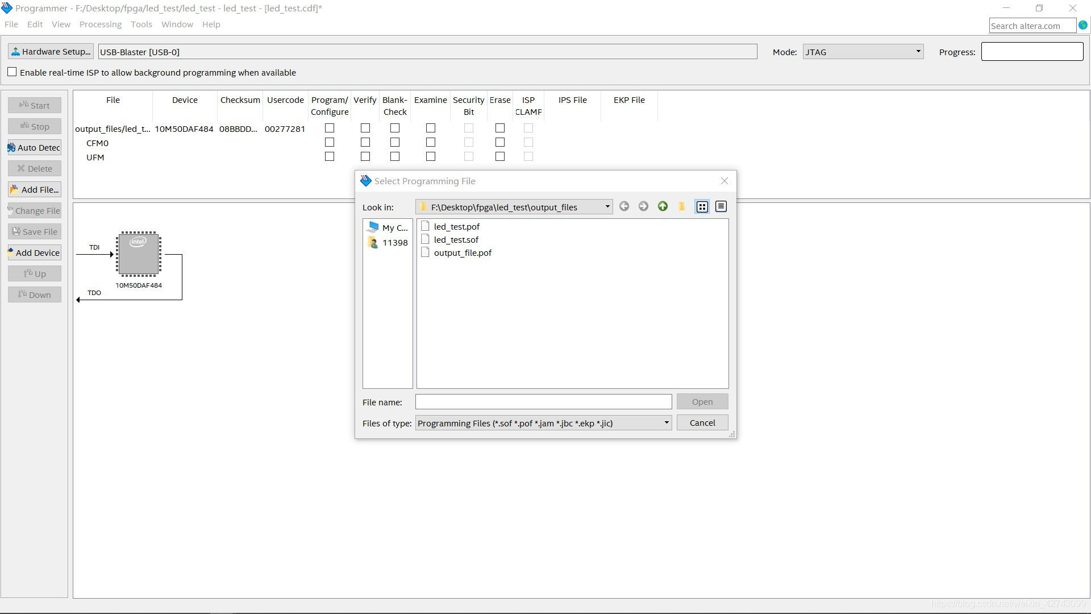The width and height of the screenshot is (1091, 614).
Task: Select the led_test.sof file
Action: pos(450,239)
